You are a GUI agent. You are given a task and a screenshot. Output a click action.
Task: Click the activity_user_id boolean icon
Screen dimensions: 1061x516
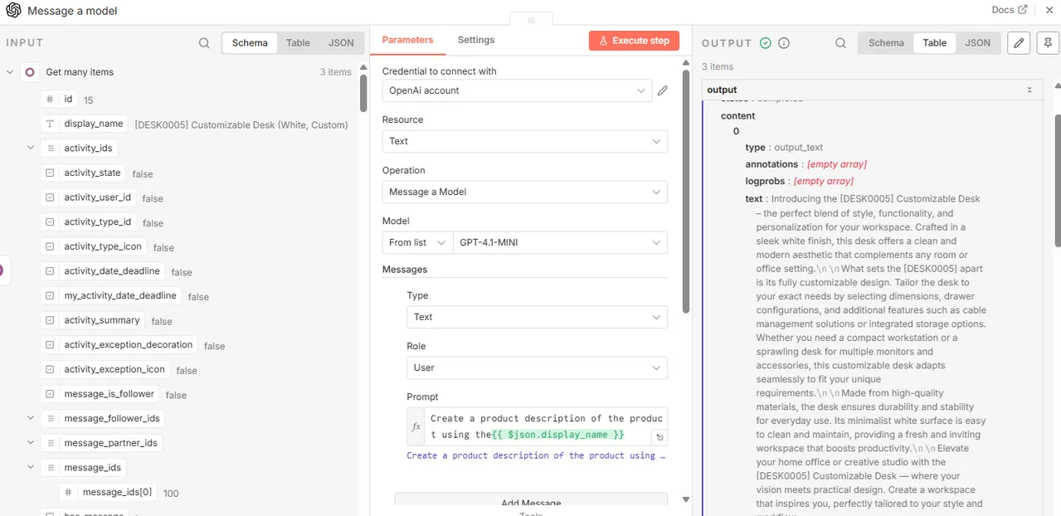click(x=50, y=197)
